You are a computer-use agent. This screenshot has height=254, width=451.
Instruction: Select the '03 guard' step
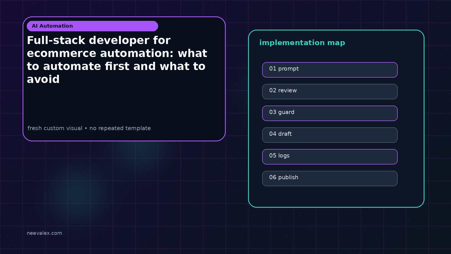[x=330, y=113]
